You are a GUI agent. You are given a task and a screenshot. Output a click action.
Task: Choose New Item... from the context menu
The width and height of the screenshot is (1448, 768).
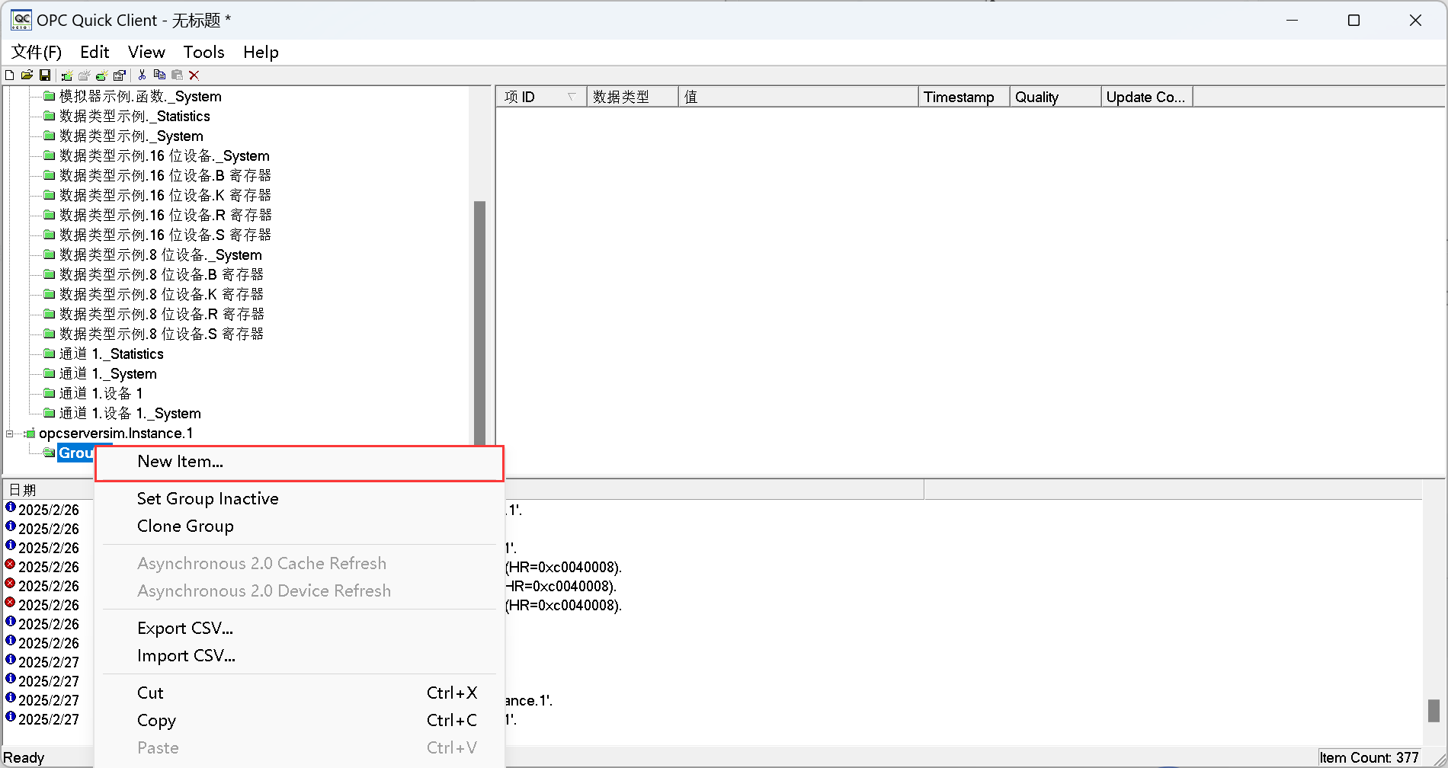(x=180, y=462)
